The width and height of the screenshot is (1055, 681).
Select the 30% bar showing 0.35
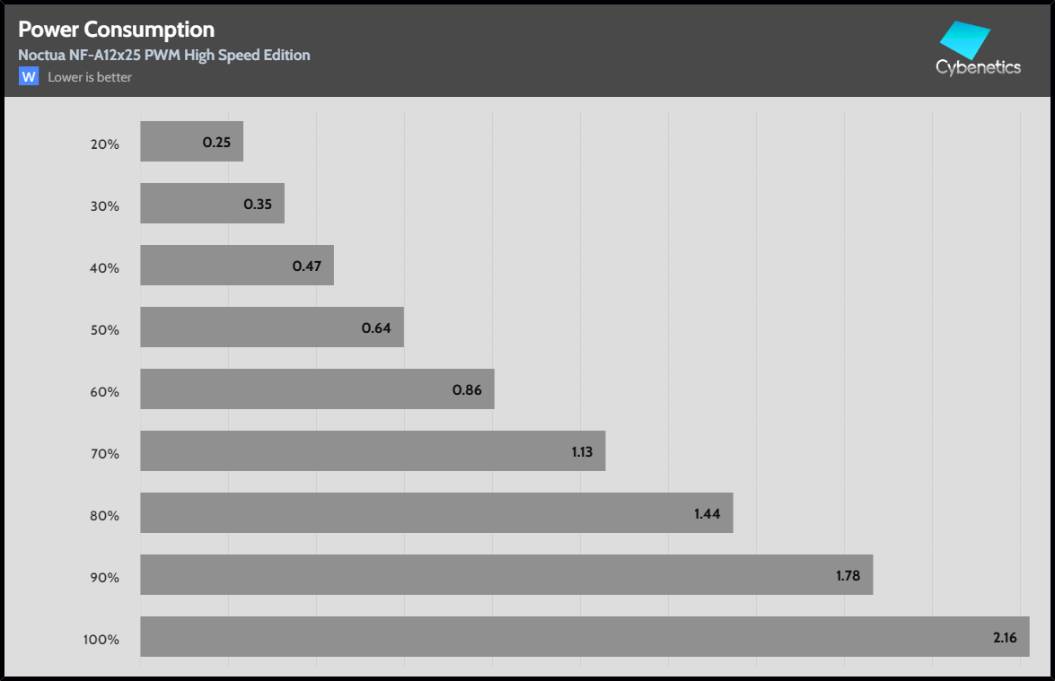point(212,204)
